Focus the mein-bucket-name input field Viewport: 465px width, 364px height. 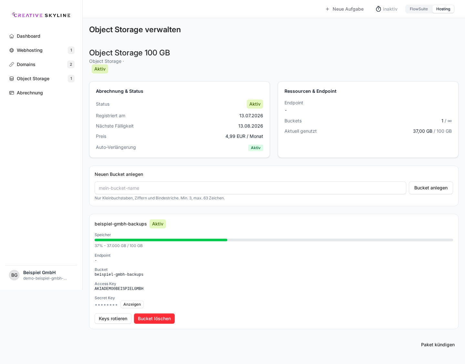click(x=250, y=188)
